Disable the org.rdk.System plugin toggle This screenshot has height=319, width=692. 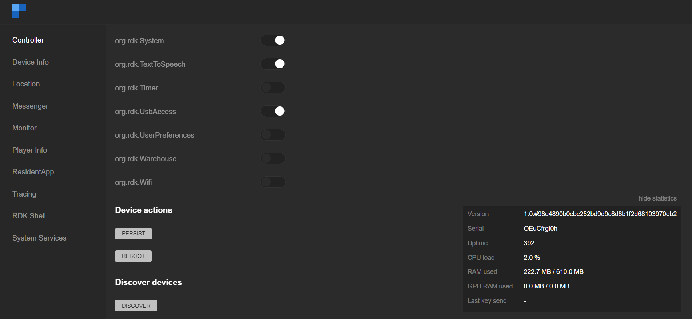[273, 40]
